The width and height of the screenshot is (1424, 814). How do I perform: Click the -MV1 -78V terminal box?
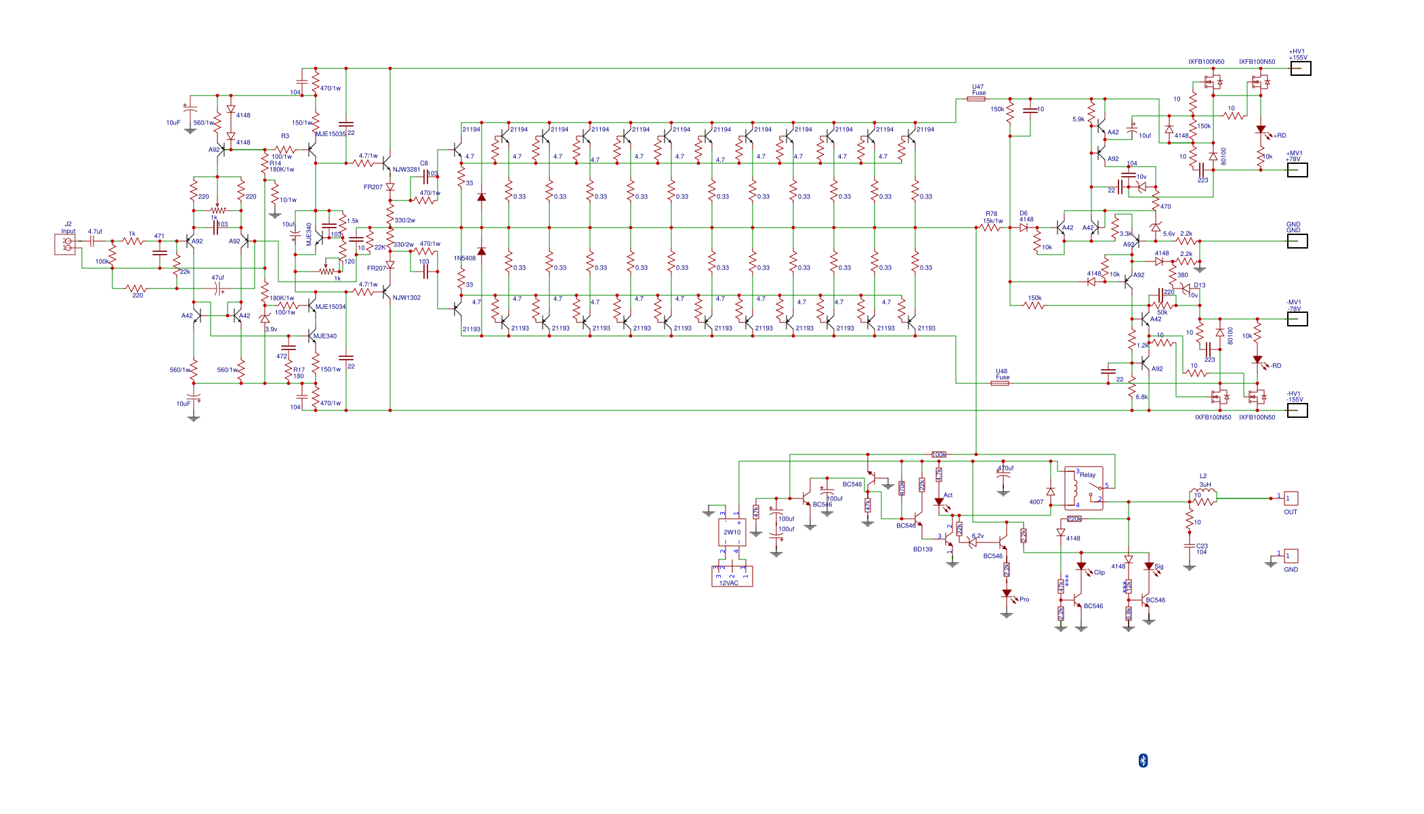click(x=1297, y=319)
